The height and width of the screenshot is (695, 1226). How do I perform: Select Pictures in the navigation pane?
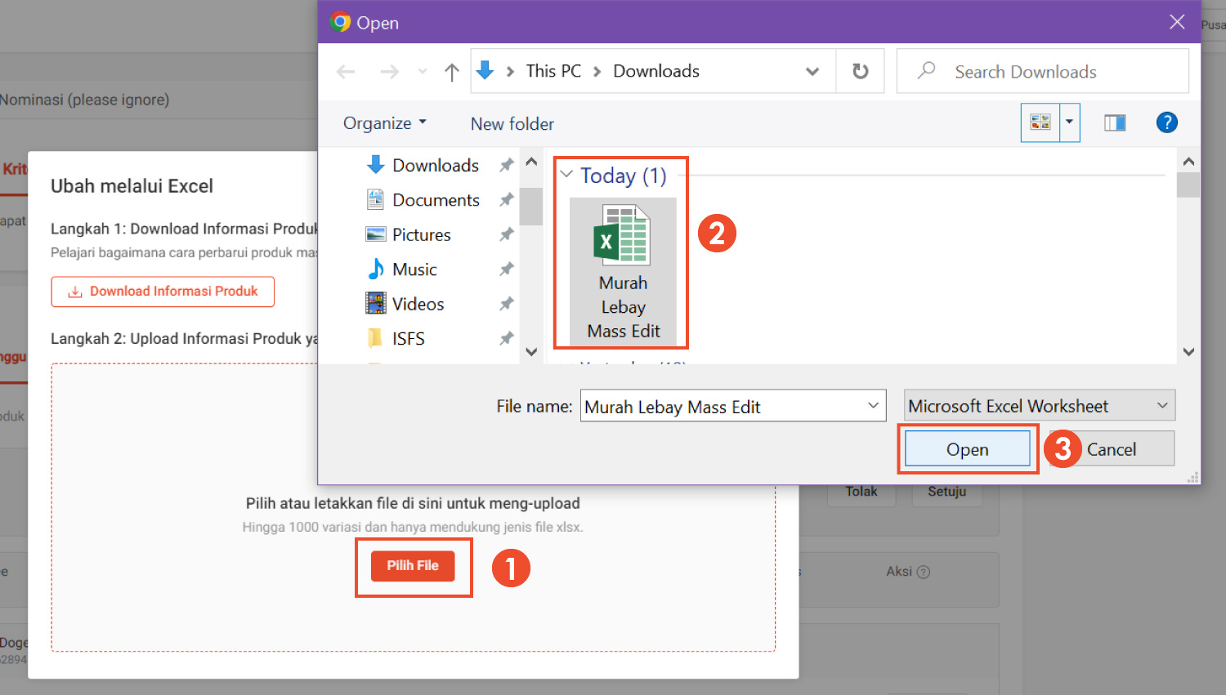coord(421,235)
